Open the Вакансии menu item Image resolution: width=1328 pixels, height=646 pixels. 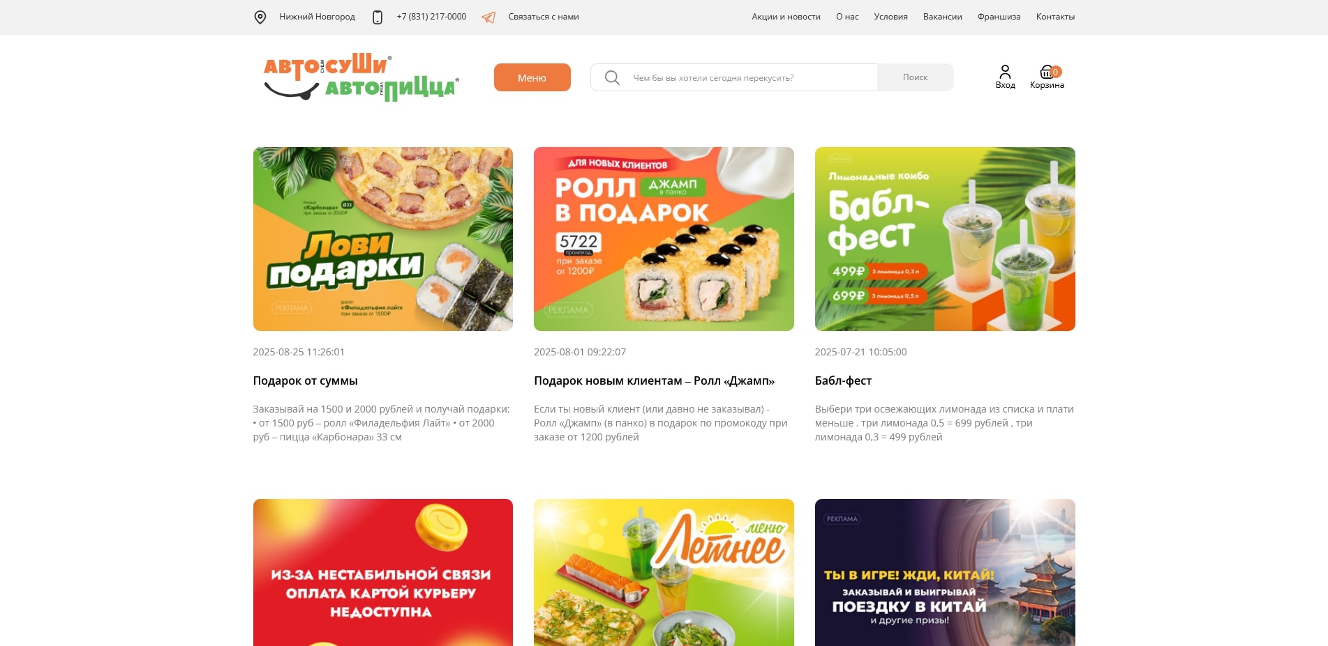coord(942,17)
